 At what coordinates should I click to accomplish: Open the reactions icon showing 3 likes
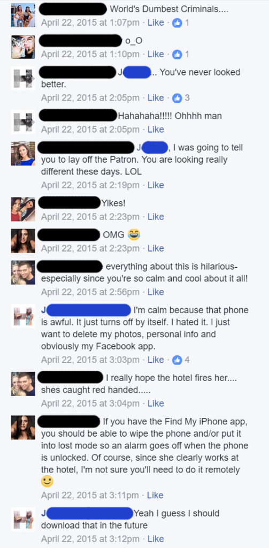177,98
